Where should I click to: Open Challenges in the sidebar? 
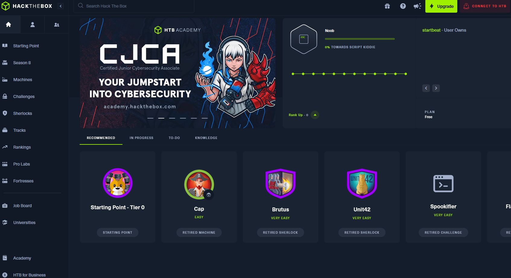[x=24, y=96]
